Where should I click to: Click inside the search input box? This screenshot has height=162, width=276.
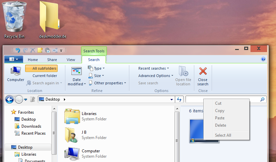(226, 99)
